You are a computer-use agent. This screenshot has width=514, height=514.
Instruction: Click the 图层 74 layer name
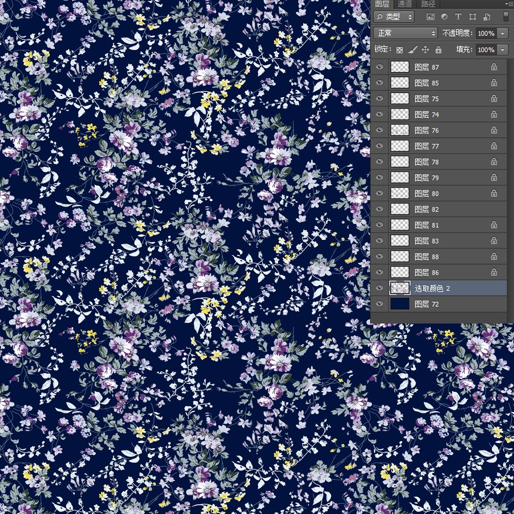[427, 114]
